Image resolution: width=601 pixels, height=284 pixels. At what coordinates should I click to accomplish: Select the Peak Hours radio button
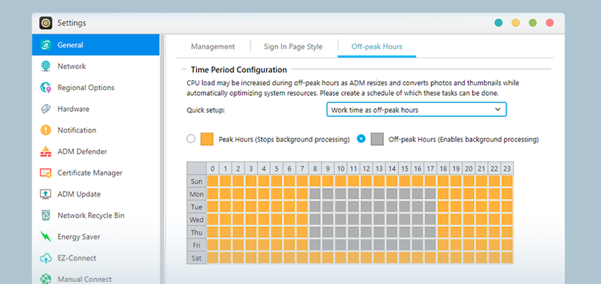(x=191, y=139)
